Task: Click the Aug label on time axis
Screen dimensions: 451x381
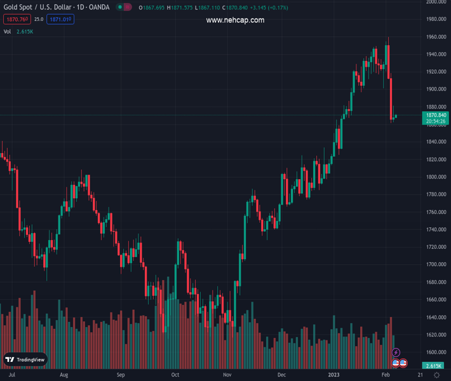Action: 64,375
